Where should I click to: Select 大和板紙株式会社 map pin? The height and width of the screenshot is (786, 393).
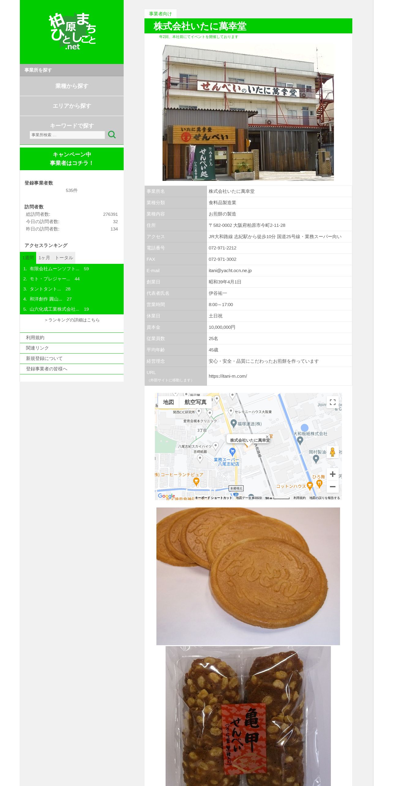pyautogui.click(x=300, y=441)
